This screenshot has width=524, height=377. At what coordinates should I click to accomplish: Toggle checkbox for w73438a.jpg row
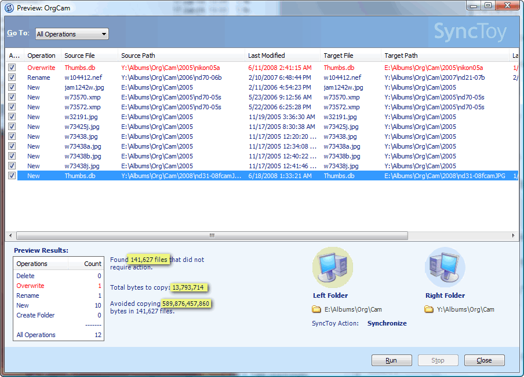click(x=12, y=146)
